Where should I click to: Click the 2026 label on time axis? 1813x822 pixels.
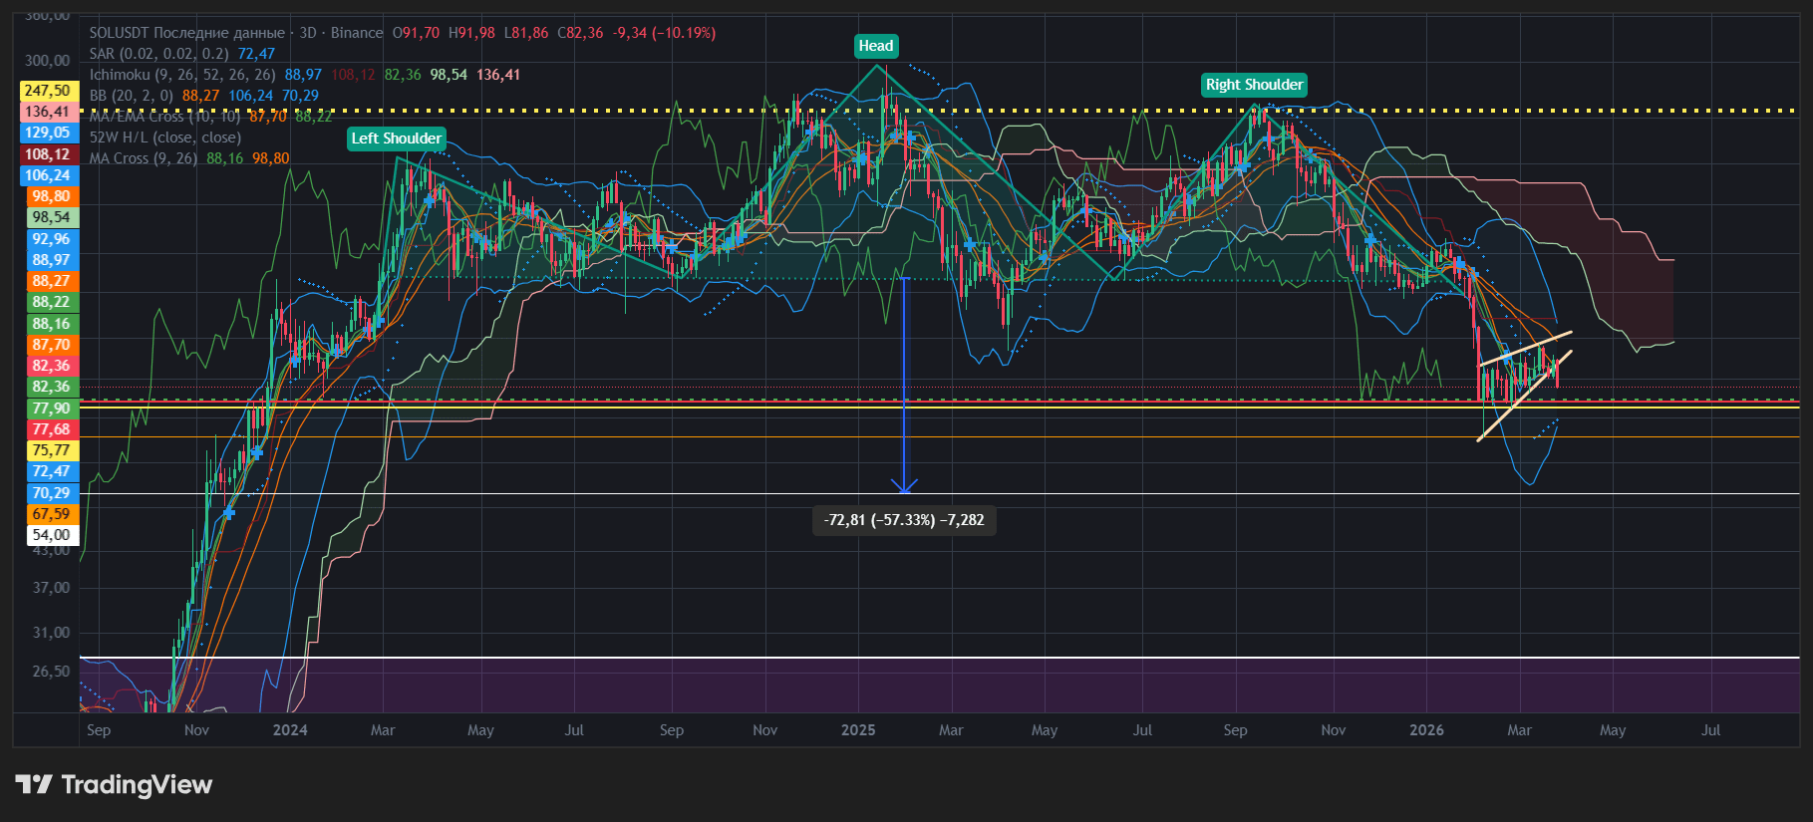1426,730
